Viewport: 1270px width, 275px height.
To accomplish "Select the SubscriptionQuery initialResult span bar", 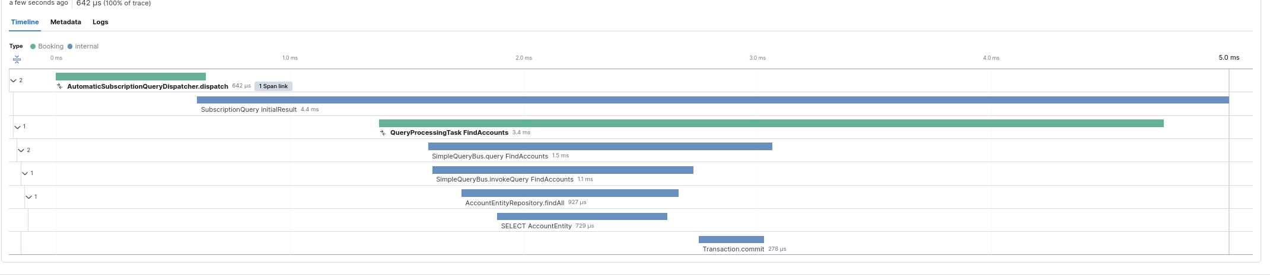I will pos(713,100).
